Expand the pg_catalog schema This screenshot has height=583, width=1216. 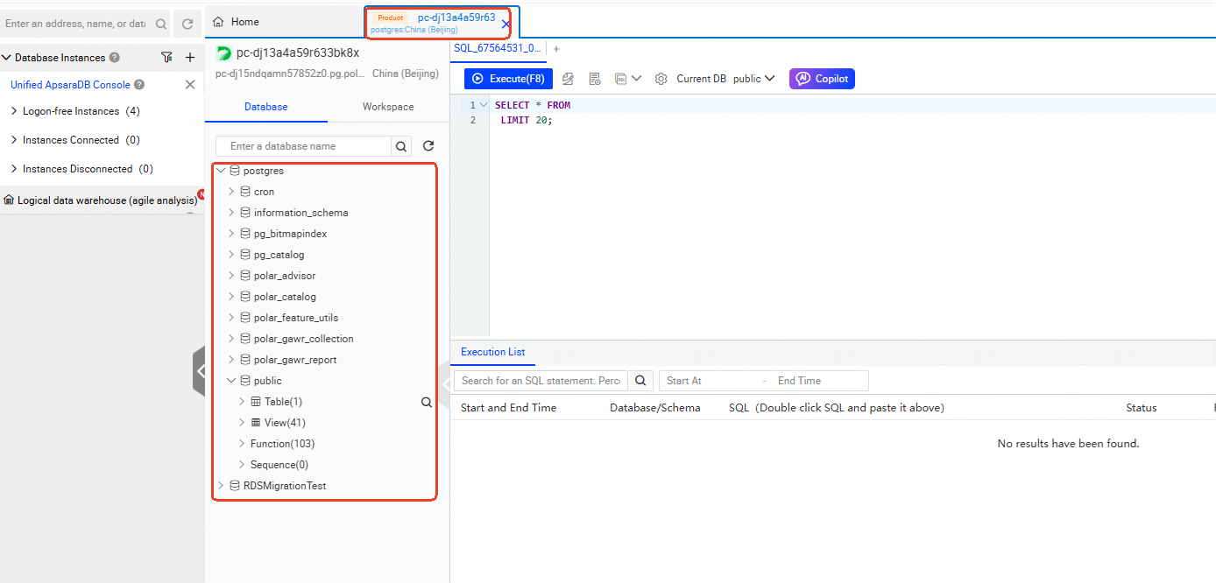coord(231,255)
